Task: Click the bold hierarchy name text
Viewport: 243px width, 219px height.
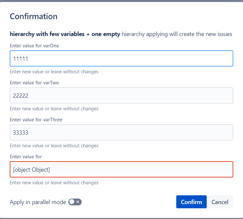Action: pyautogui.click(x=65, y=34)
